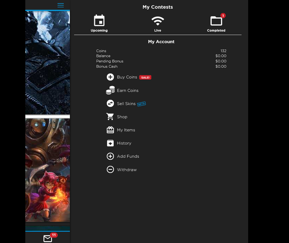Go to the Shop link
Image resolution: width=289 pixels, height=243 pixels.
(122, 117)
